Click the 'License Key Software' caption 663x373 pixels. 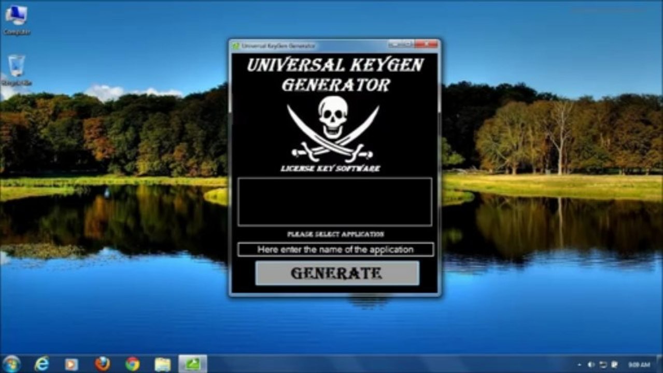coord(330,168)
